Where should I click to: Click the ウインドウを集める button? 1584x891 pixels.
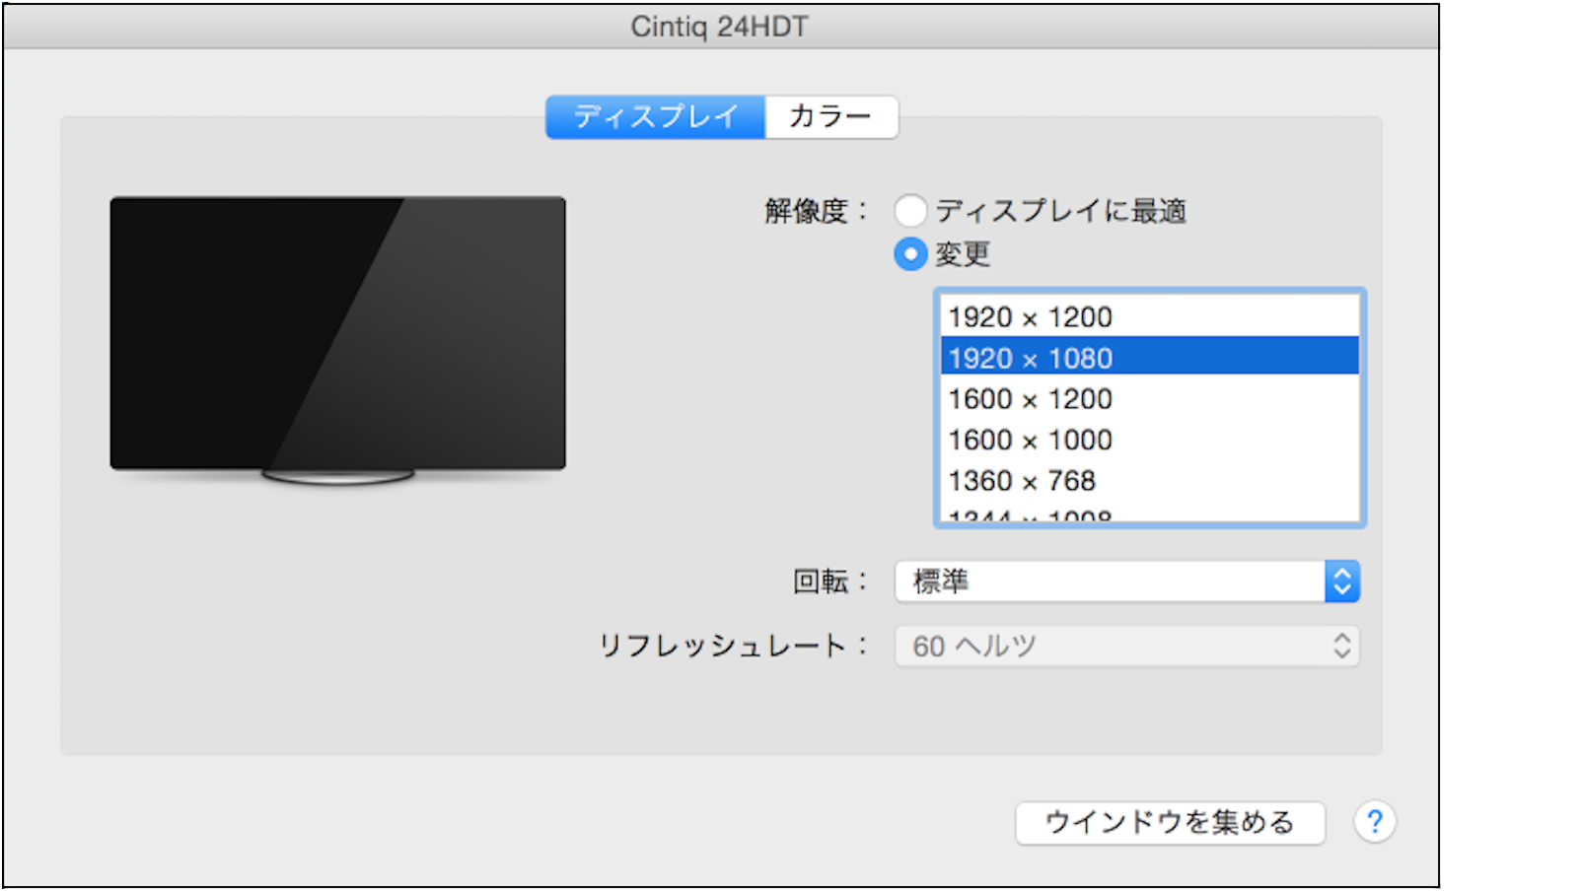click(x=1170, y=823)
